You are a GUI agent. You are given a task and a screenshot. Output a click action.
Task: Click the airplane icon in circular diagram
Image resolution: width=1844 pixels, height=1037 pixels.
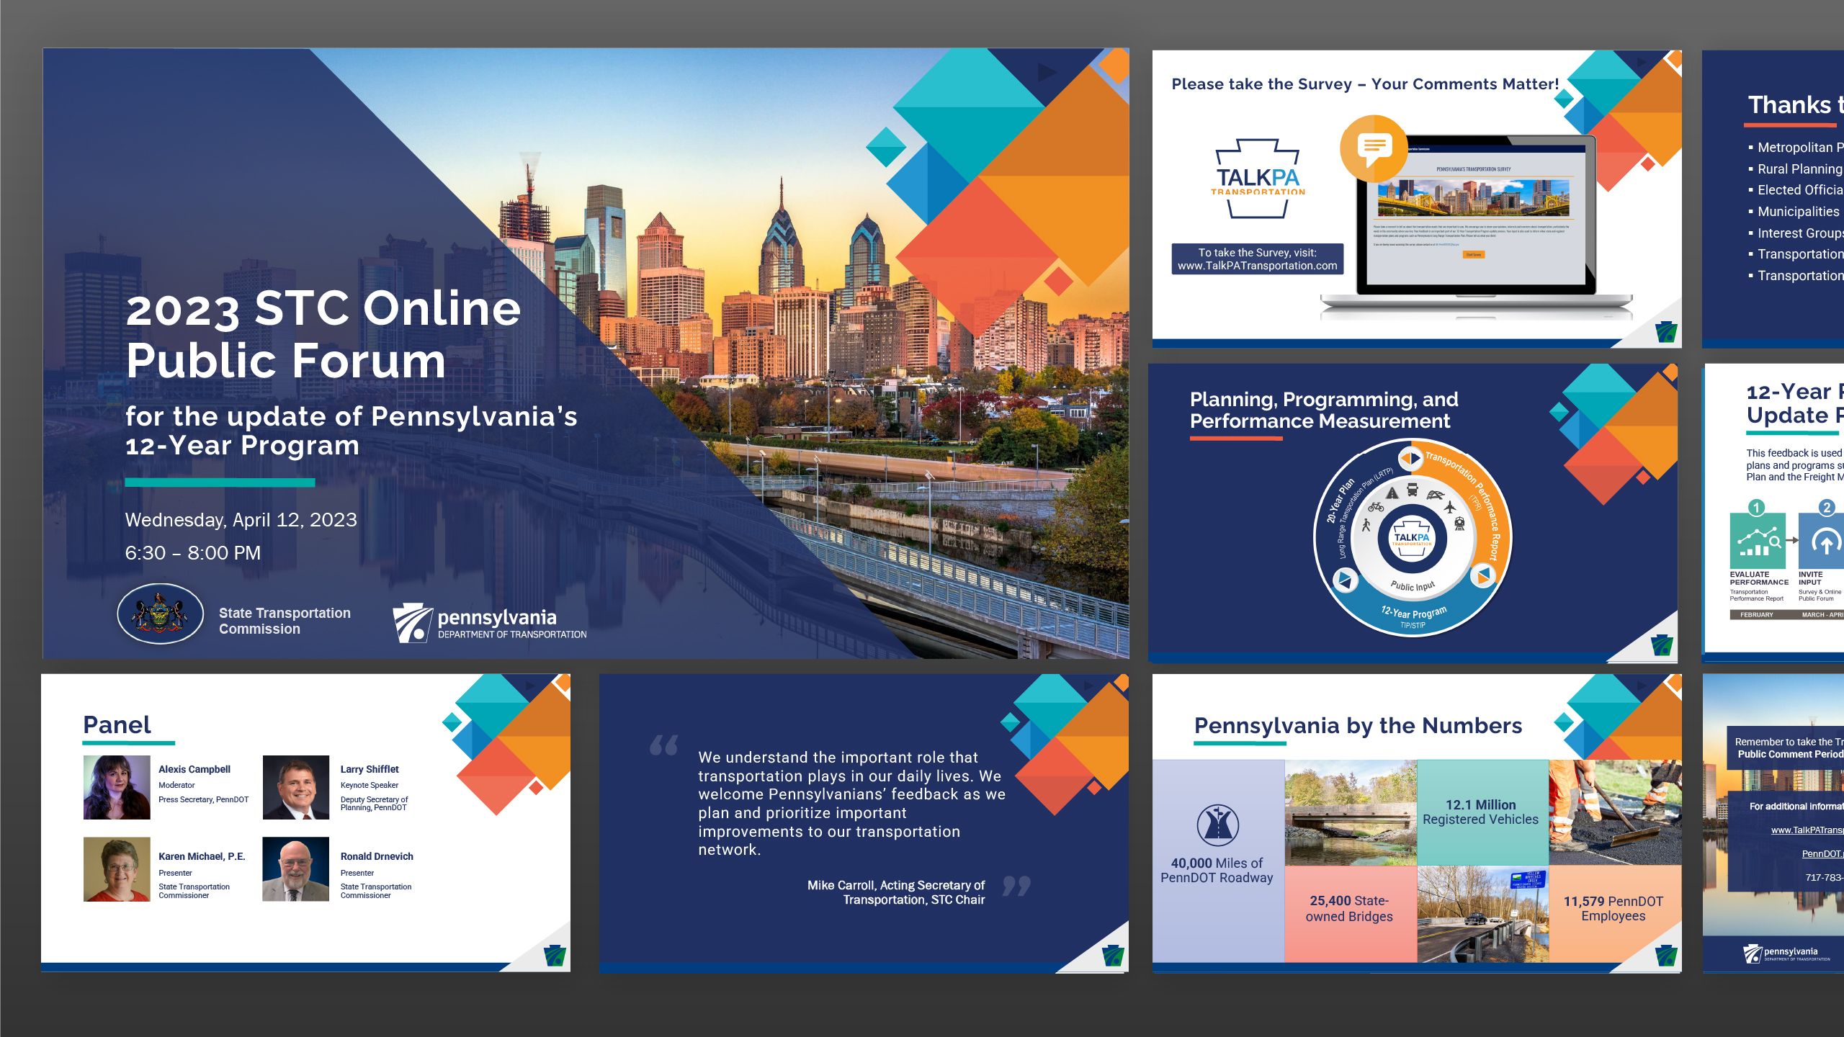coord(1450,508)
